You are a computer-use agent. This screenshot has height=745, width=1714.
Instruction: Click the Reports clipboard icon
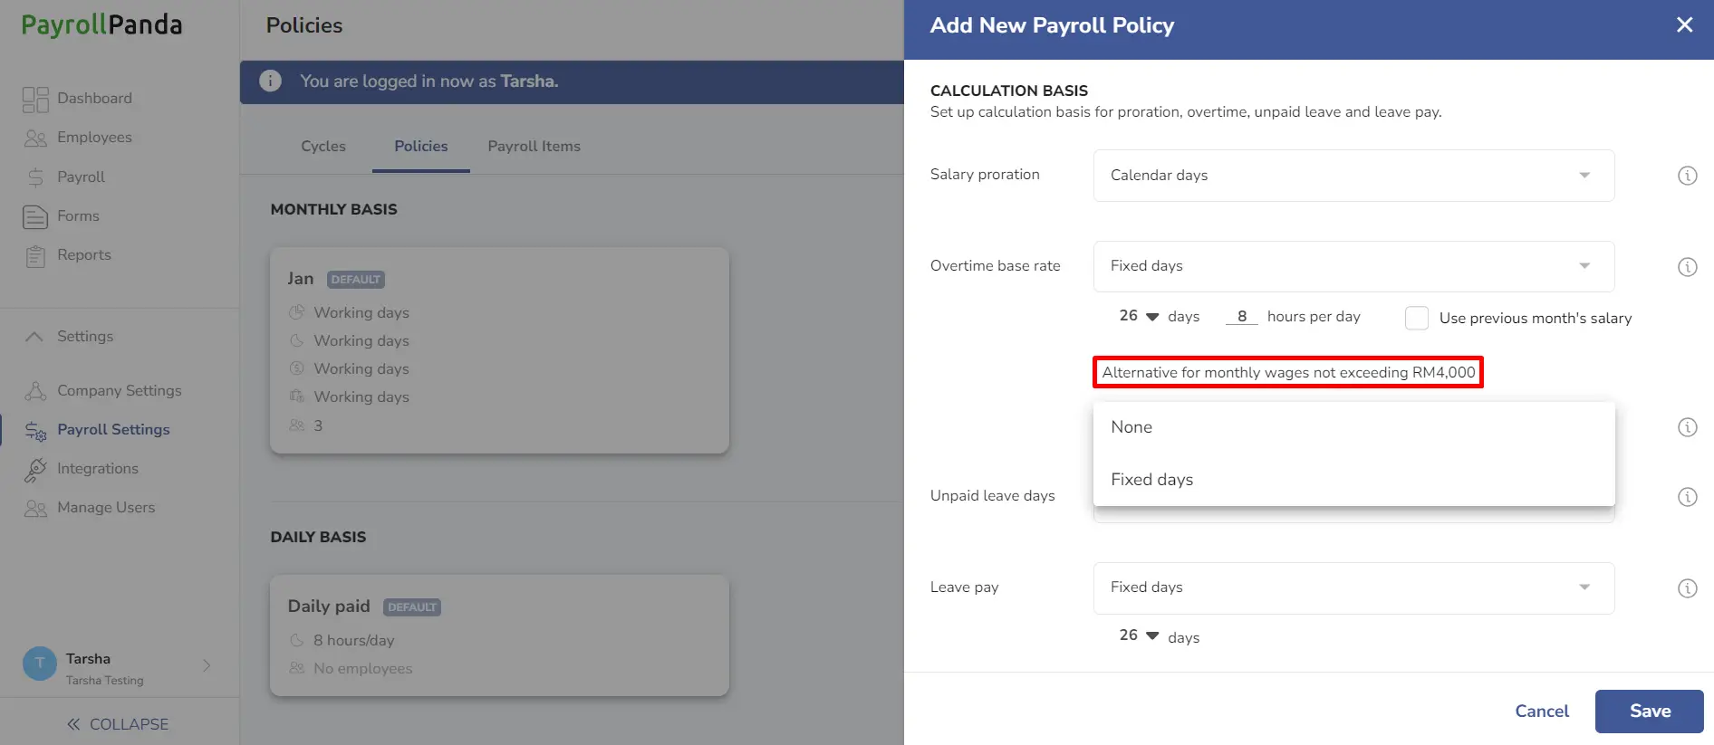click(35, 256)
